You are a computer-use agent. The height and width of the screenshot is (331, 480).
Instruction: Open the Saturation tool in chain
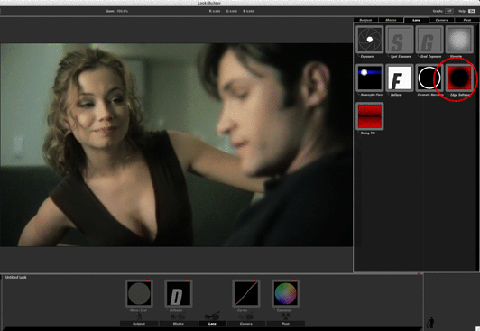[285, 293]
